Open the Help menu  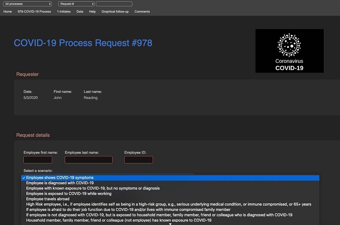(92, 11)
